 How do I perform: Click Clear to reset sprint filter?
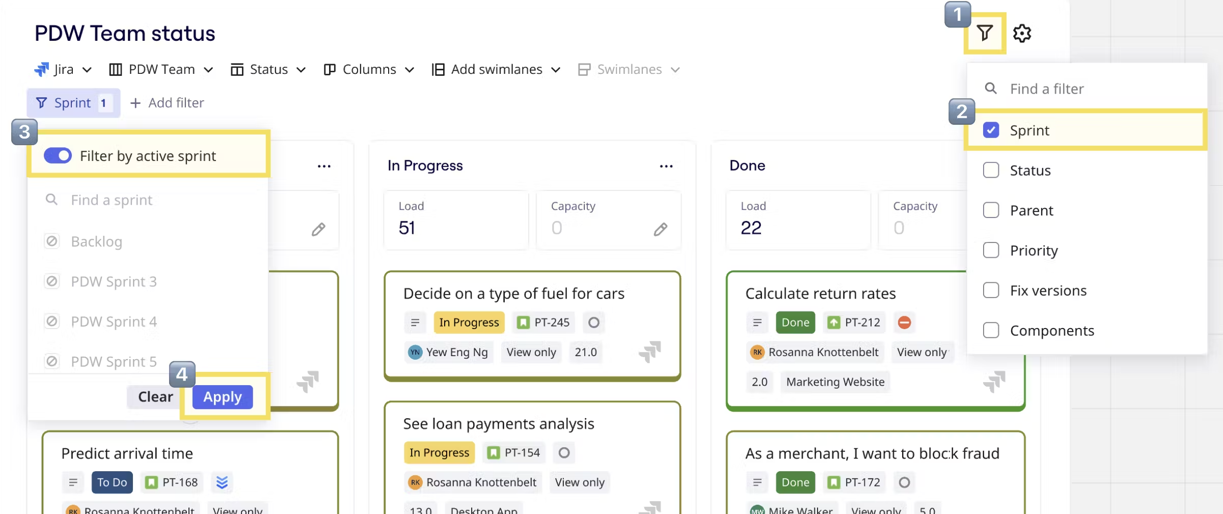(x=155, y=397)
